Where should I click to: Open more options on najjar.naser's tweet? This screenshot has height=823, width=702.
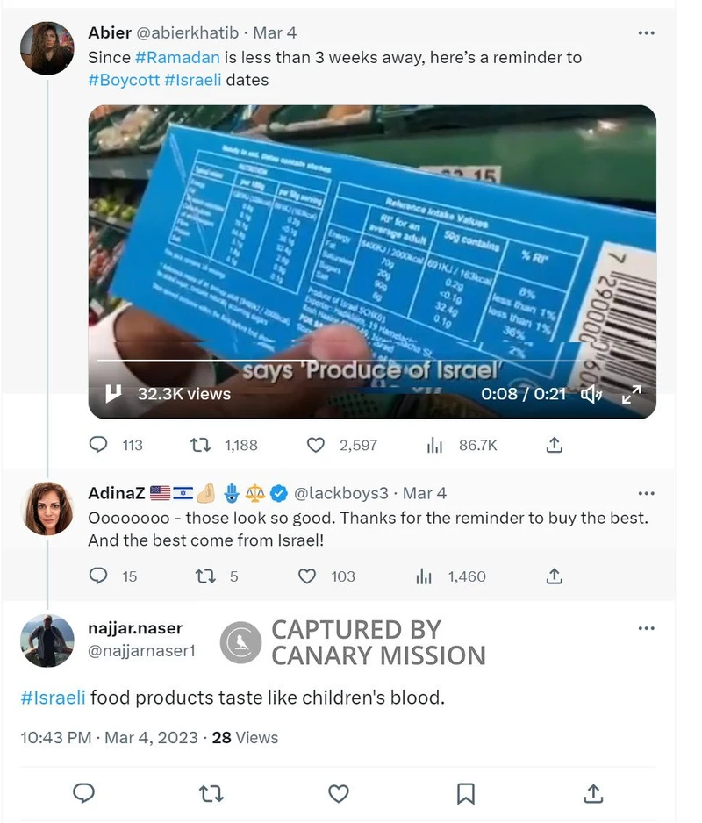647,628
